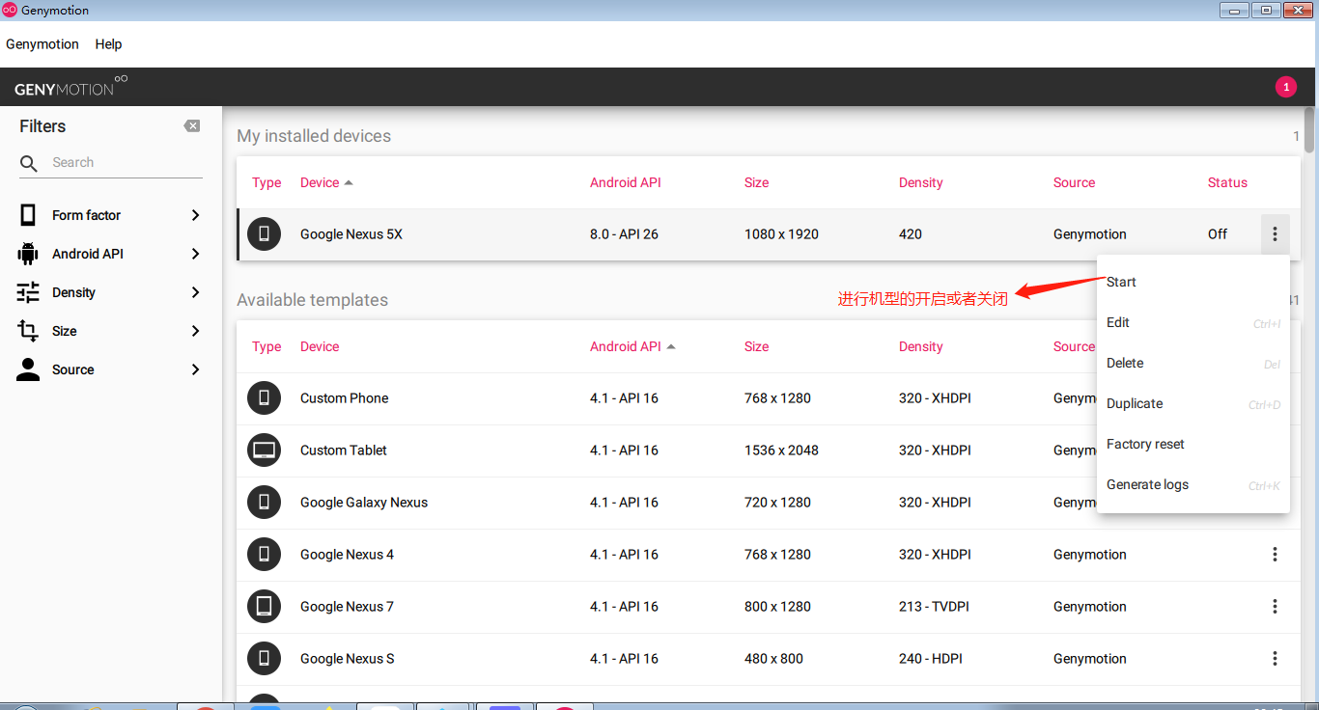This screenshot has width=1319, height=710.
Task: Click the Search filter input field
Action: click(126, 163)
